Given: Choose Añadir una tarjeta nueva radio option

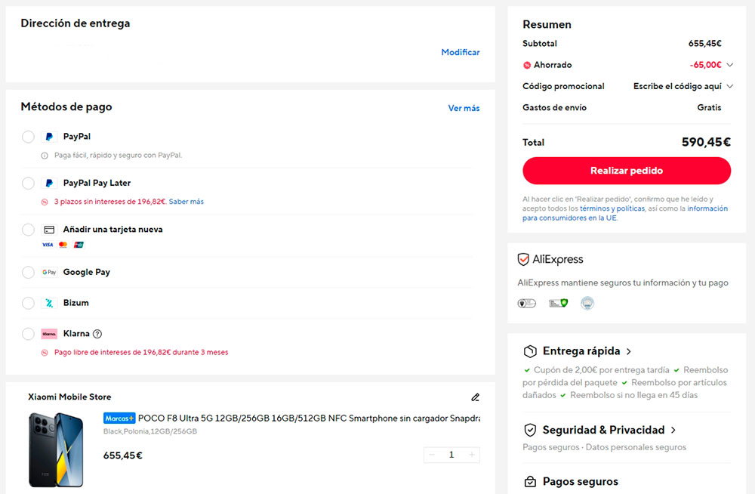Looking at the screenshot, I should (28, 230).
